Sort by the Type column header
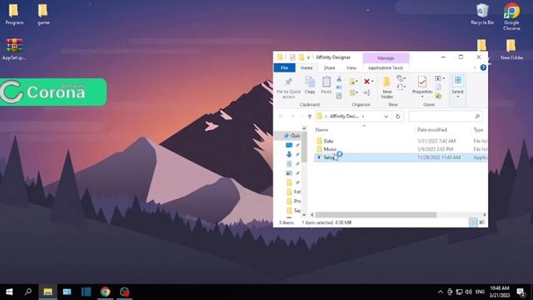The image size is (533, 300). point(479,130)
